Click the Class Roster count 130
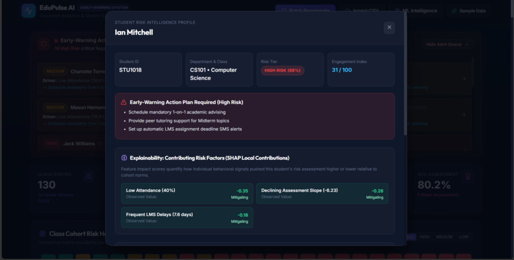Viewport: 514px width, 260px height. point(47,185)
